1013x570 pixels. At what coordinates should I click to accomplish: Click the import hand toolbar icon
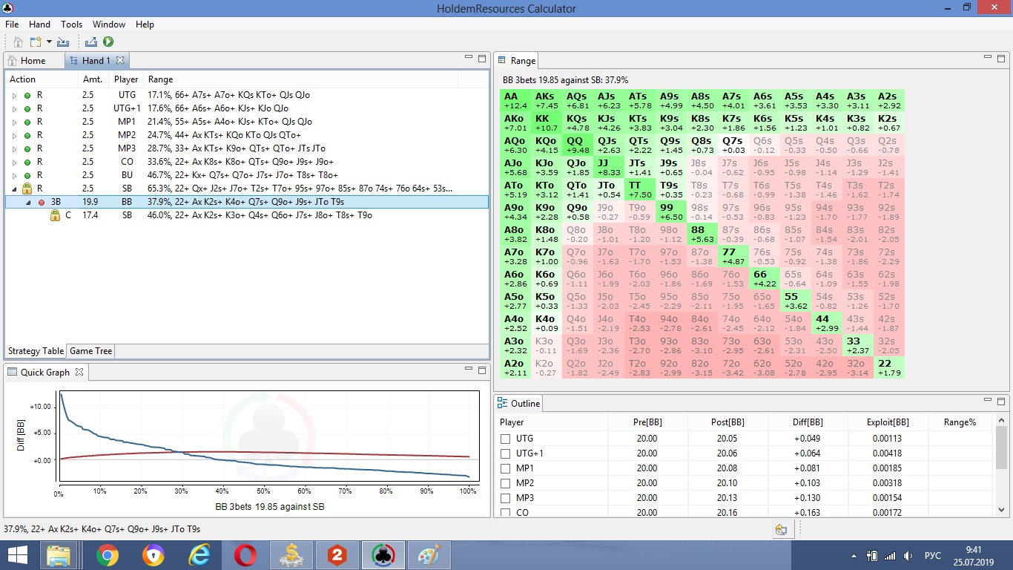tap(63, 42)
